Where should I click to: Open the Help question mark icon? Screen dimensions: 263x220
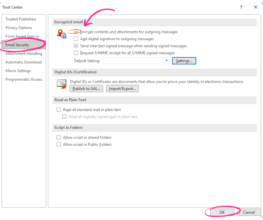coord(241,7)
